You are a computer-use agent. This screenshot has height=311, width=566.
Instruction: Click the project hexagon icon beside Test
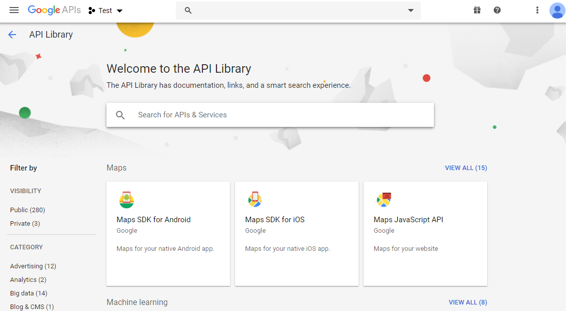tap(92, 11)
